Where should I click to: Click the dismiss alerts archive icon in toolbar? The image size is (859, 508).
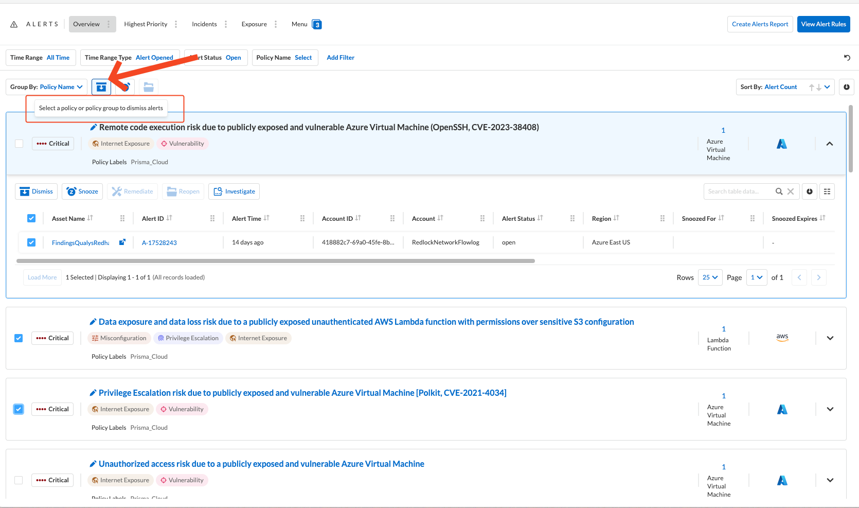(x=101, y=87)
